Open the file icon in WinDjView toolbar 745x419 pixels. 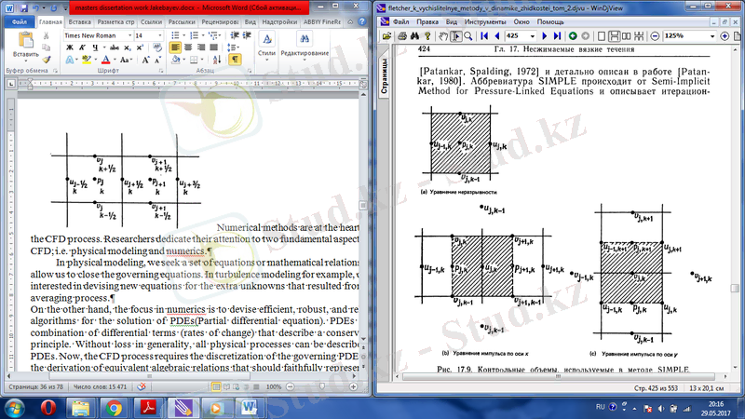click(386, 35)
